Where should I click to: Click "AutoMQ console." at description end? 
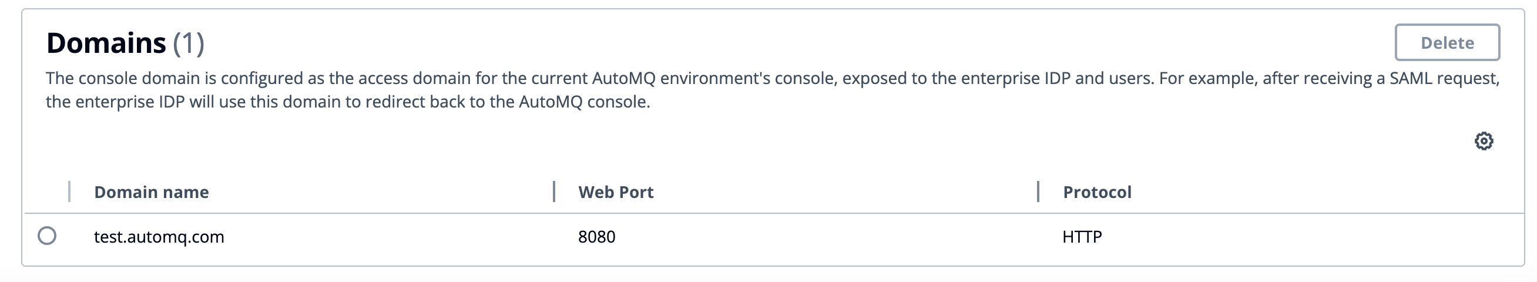tap(584, 102)
